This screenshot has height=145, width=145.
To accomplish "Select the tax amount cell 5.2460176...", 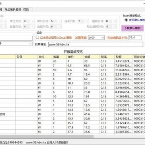I will (x=124, y=114).
